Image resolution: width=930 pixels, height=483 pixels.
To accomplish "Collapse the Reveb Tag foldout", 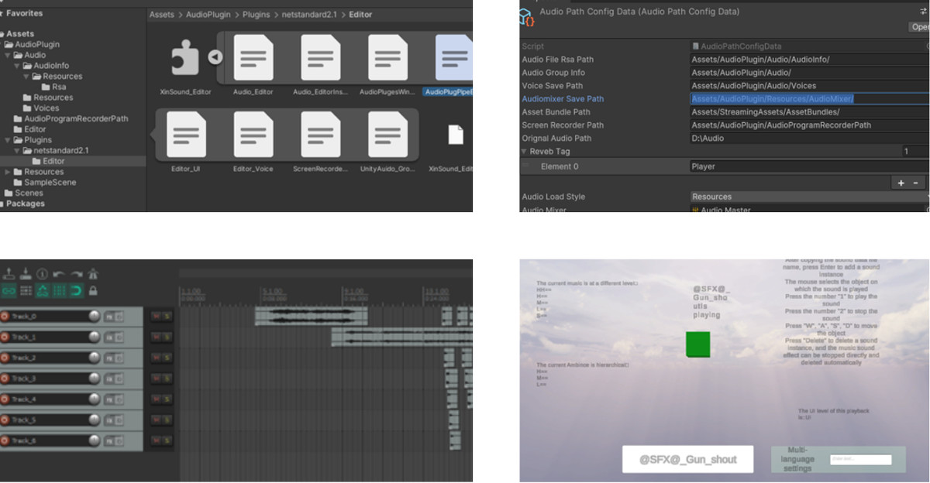I will click(x=525, y=152).
